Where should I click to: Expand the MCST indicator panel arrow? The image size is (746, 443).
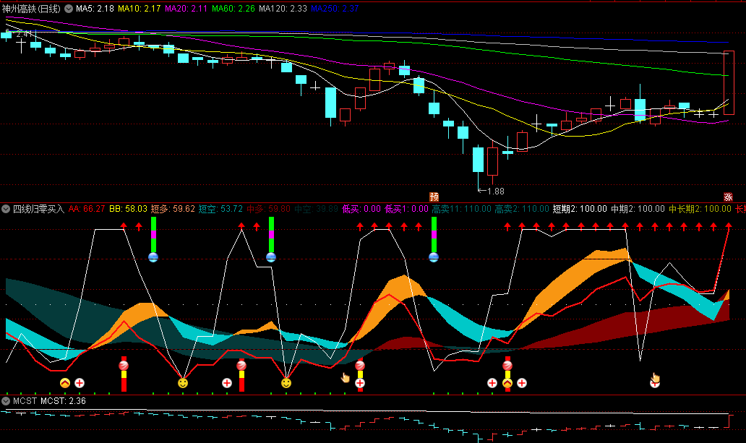coord(6,401)
